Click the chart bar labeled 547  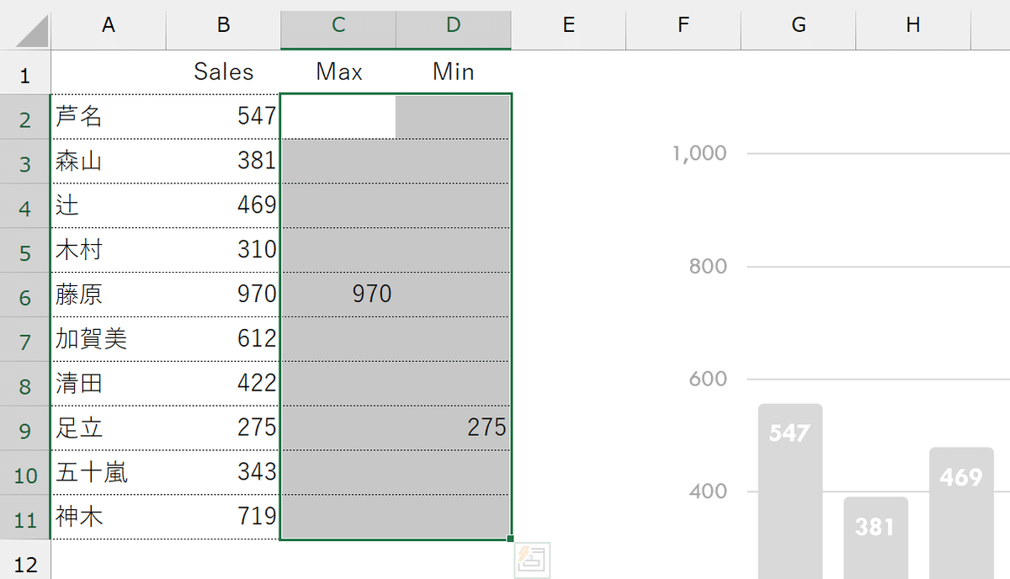[x=790, y=491]
